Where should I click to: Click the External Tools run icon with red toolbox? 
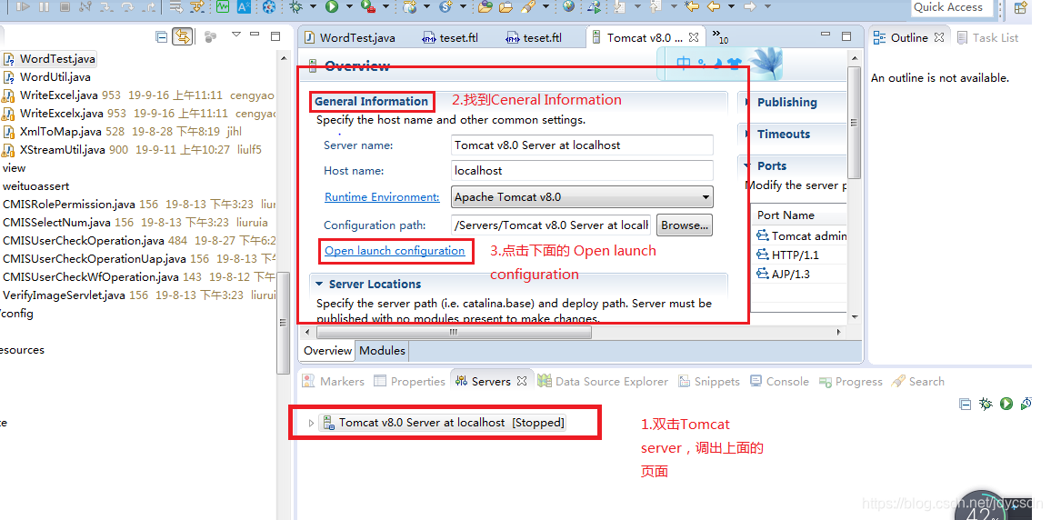tap(367, 6)
